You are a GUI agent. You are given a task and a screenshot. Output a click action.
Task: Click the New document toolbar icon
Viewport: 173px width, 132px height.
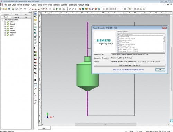tap(3, 9)
